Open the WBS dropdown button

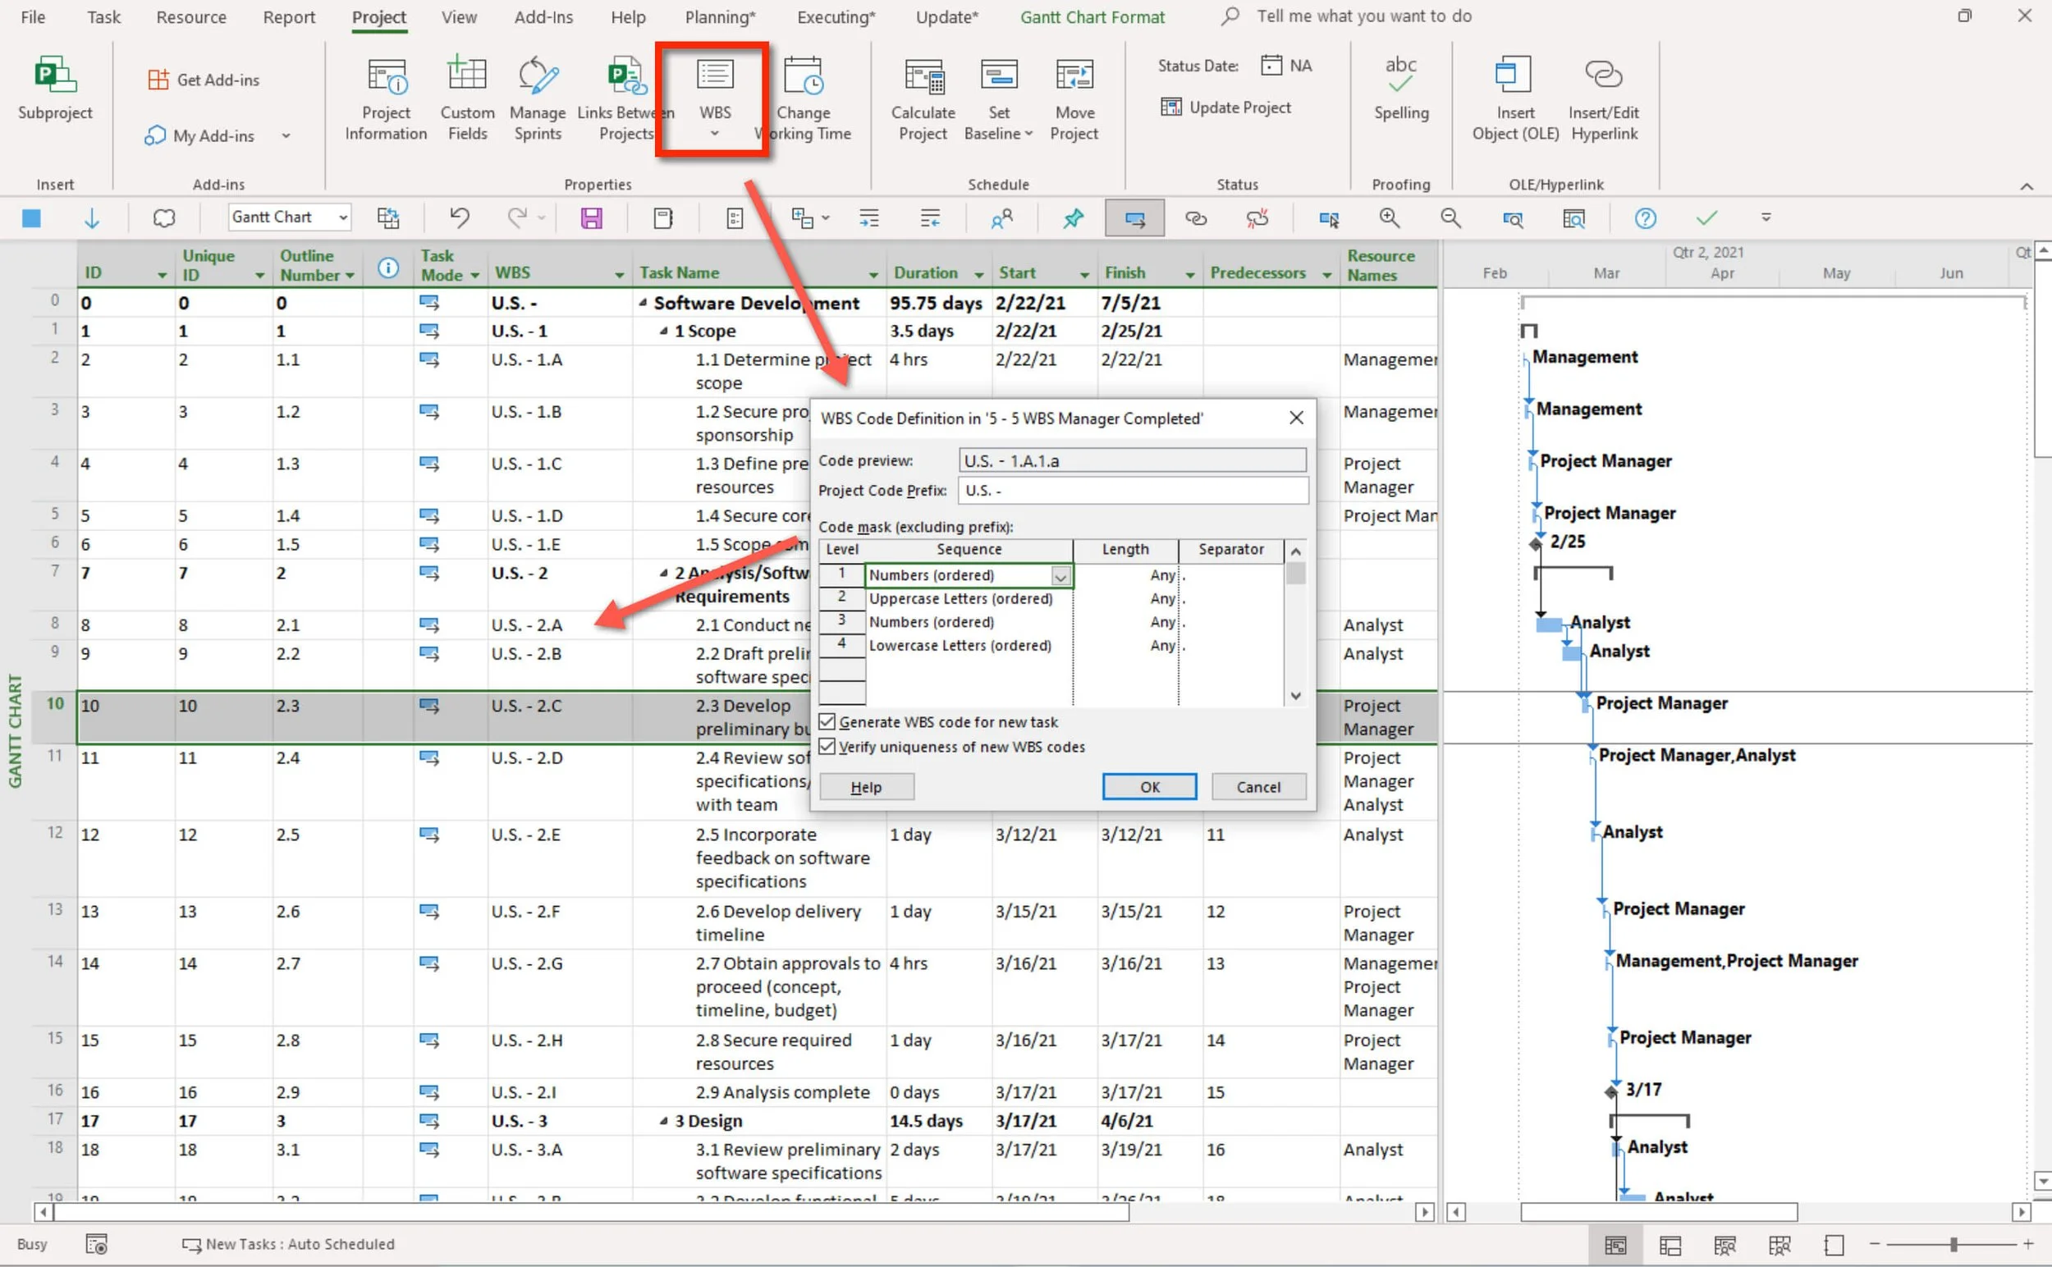[714, 98]
